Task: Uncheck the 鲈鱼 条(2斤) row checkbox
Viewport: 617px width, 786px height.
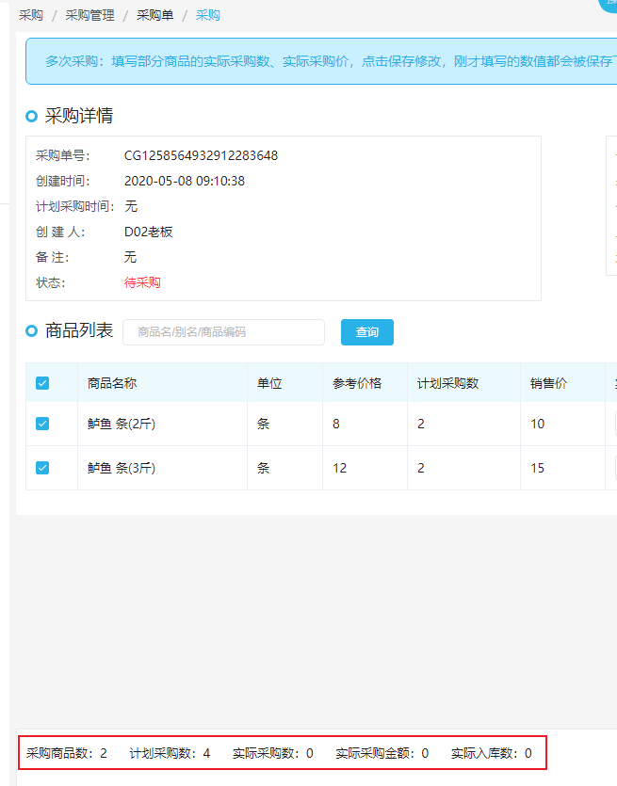Action: pos(42,424)
